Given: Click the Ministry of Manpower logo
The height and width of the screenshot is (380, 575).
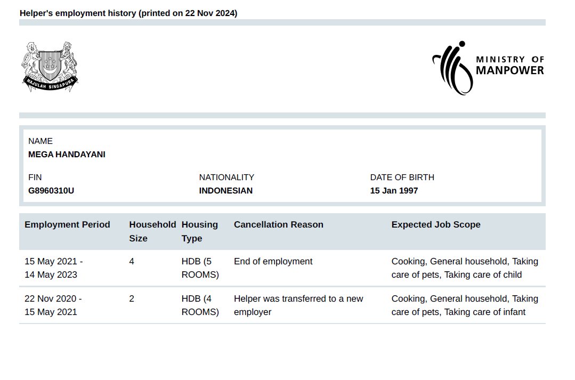Looking at the screenshot, I should click(x=488, y=68).
